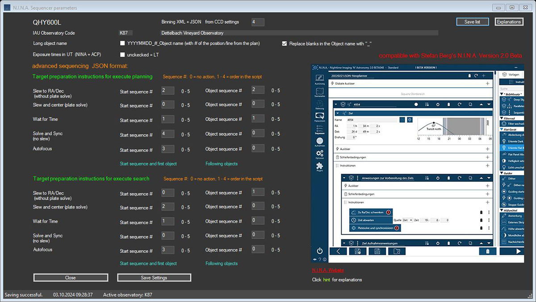Click the Anmerkung item in the preview Hilfsmittel list
Viewport: 536px width, 302px height.
511,216
